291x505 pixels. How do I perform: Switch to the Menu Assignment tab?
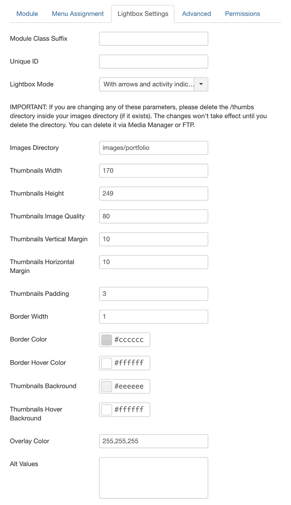[x=78, y=14]
